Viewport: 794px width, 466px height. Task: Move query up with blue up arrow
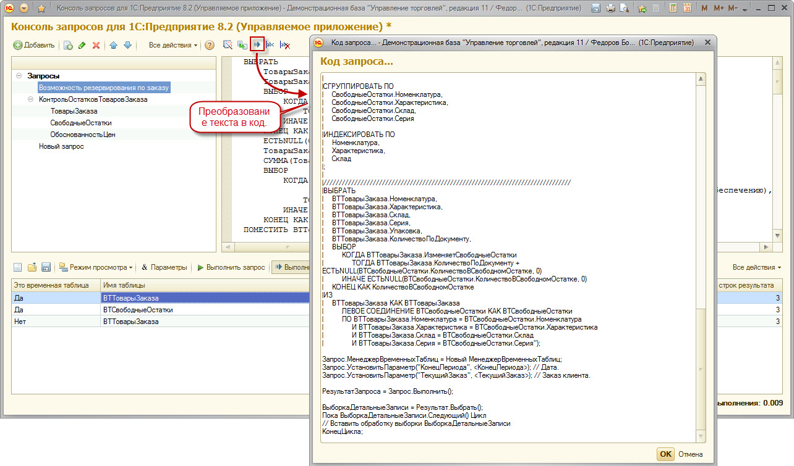[x=113, y=45]
